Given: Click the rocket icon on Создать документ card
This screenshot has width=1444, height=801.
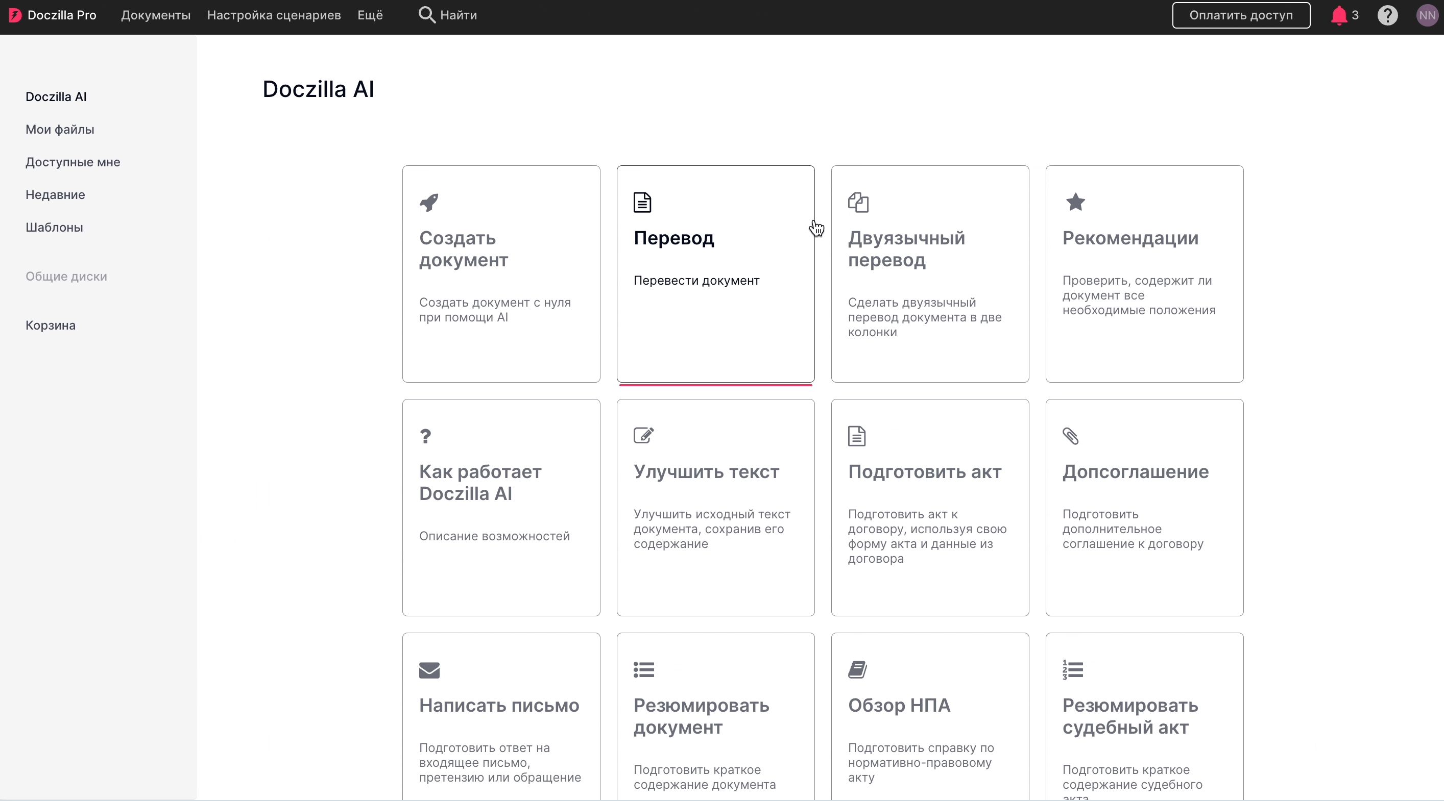Looking at the screenshot, I should click(x=429, y=202).
